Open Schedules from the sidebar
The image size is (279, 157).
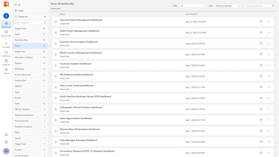[6, 62]
